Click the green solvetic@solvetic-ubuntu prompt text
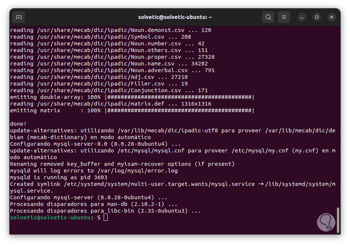The image size is (350, 245). [x=50, y=217]
